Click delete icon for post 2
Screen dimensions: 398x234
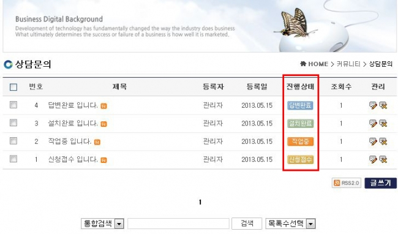[x=383, y=142]
